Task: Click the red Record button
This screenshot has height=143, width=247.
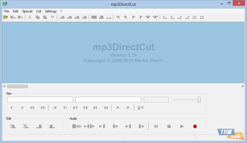Action: click(x=195, y=127)
